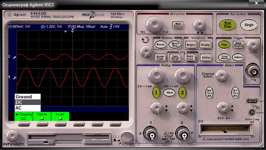Click the entry knob with circular arrow

point(146,51)
